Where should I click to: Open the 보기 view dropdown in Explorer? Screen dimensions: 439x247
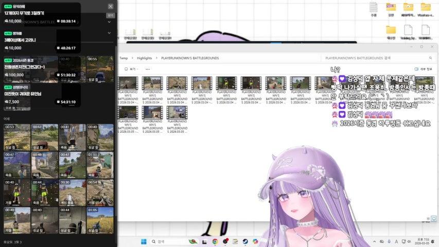tap(131, 69)
